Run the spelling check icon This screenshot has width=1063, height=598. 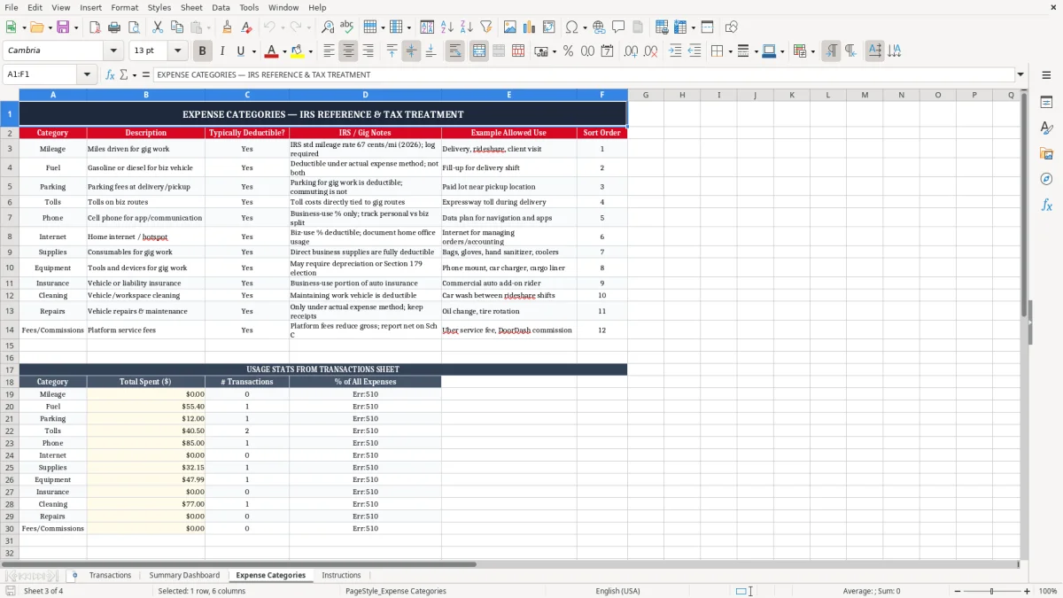tap(346, 27)
